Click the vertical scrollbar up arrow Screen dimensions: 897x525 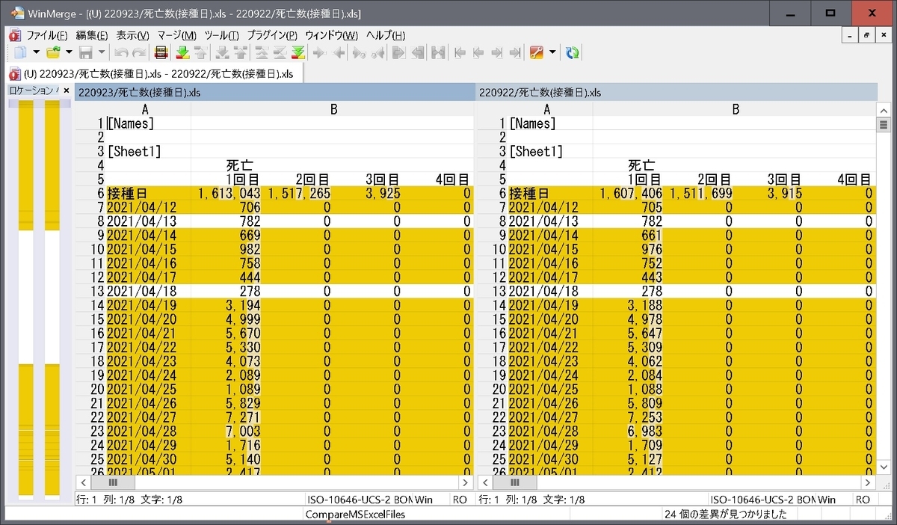click(884, 109)
